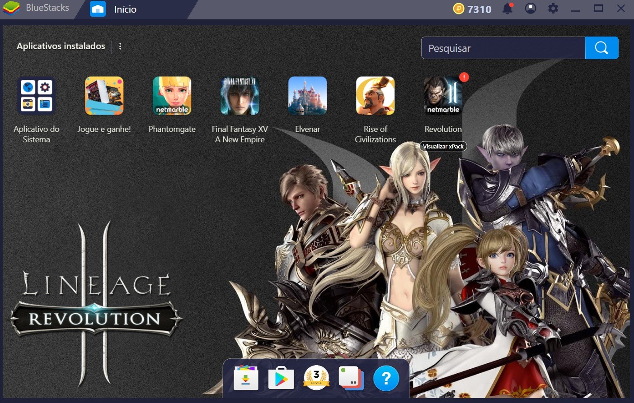Click the Rise of Civilizations label text
The width and height of the screenshot is (634, 403).
click(376, 134)
